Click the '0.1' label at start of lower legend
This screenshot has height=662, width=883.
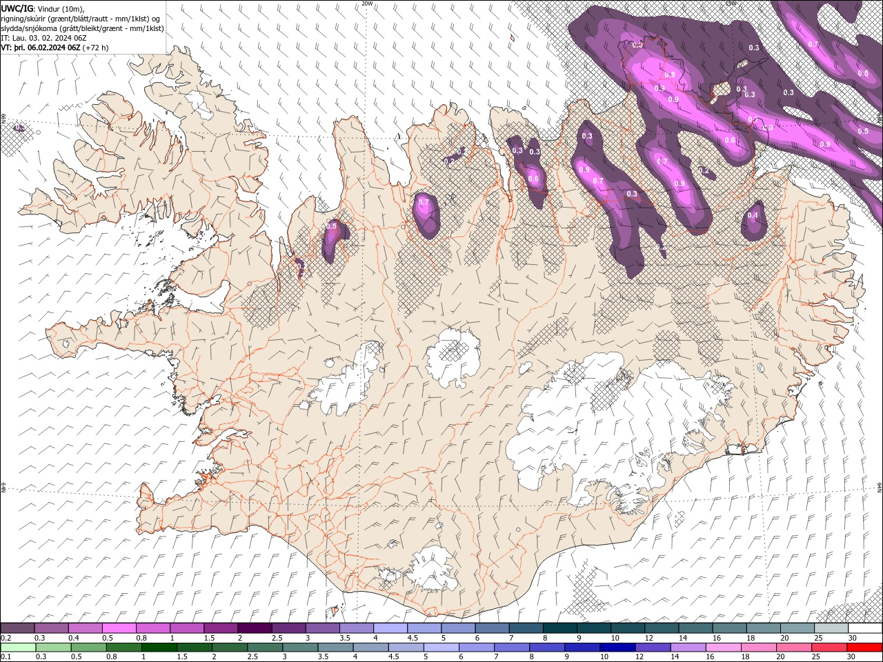6,657
